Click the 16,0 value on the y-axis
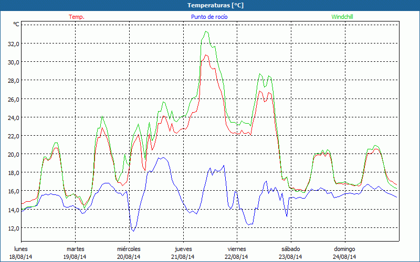The image size is (420, 262). (13, 191)
